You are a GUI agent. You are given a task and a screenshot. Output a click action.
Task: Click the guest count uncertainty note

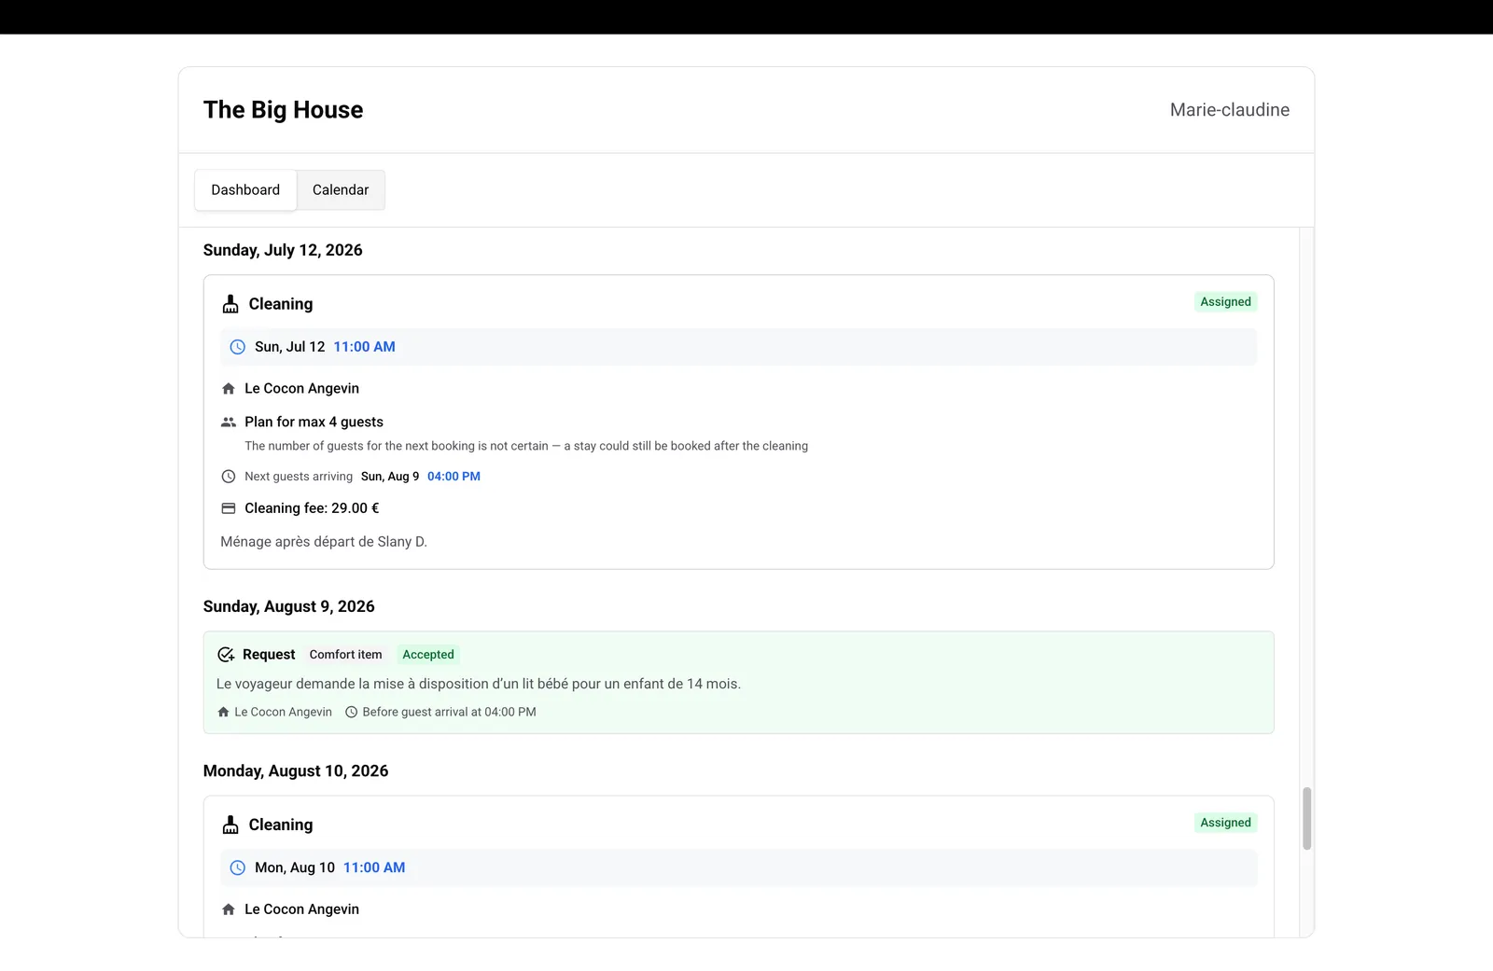(x=526, y=446)
